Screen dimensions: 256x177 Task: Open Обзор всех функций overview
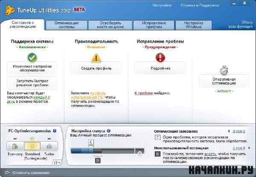pos(241,24)
